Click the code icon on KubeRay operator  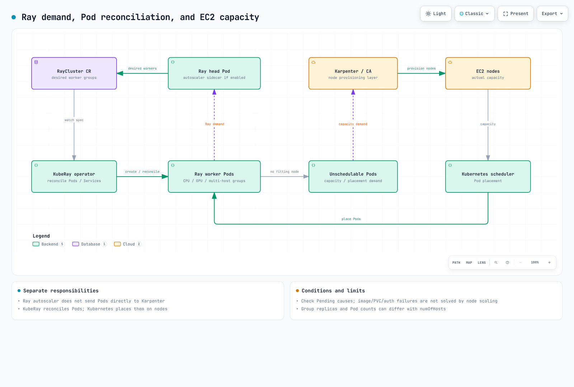tap(36, 165)
